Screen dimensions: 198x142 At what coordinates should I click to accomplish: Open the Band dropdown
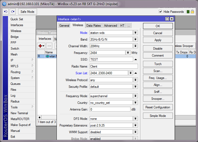pyautogui.click(x=135, y=40)
